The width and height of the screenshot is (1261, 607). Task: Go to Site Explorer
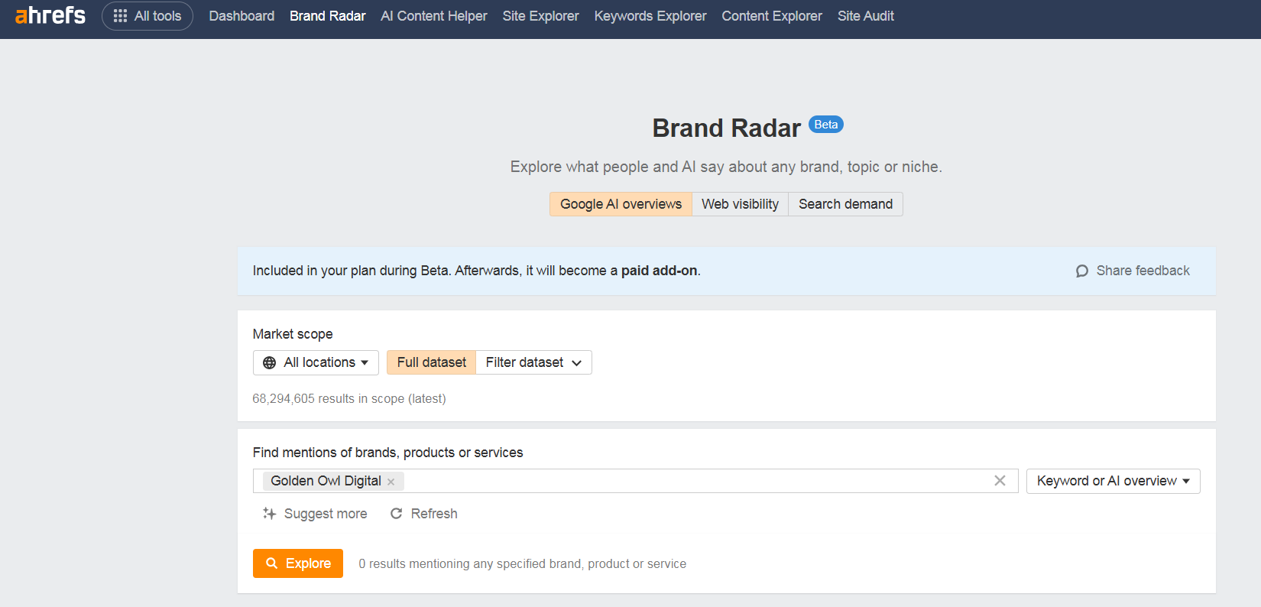(x=540, y=16)
